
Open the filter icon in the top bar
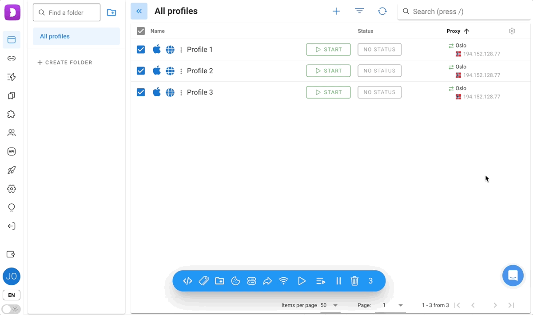(359, 11)
